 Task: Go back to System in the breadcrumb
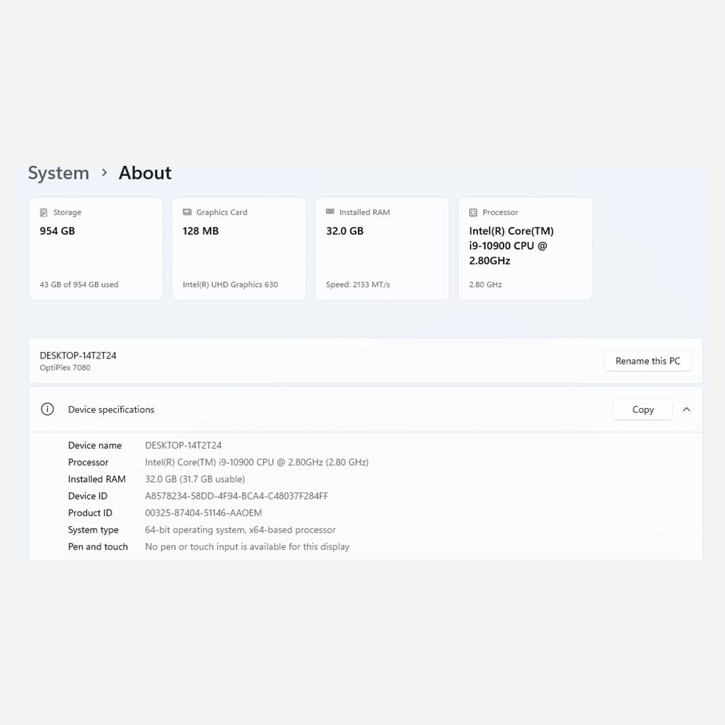pyautogui.click(x=58, y=173)
